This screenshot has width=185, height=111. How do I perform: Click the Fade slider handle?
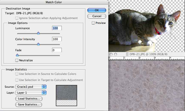pyautogui.click(x=17, y=55)
